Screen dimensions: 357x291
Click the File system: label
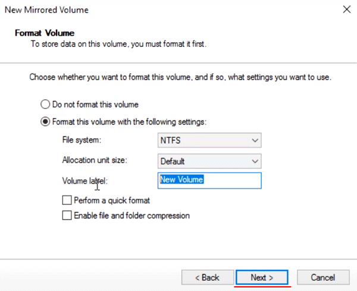tap(82, 140)
